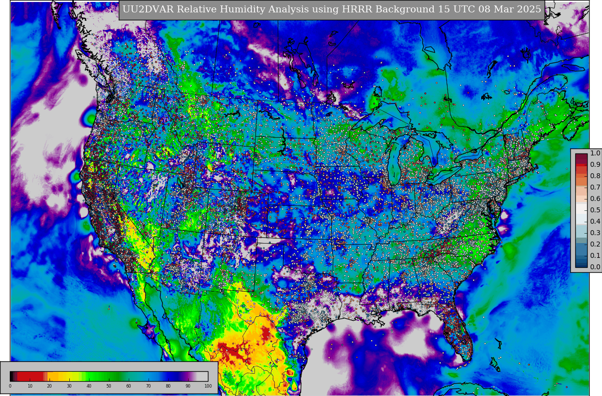The image size is (602, 396).
Task: Pick the black start of the humidity colorbar
Action: [11, 376]
